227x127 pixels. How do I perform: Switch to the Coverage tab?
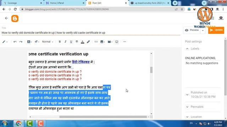22,3
